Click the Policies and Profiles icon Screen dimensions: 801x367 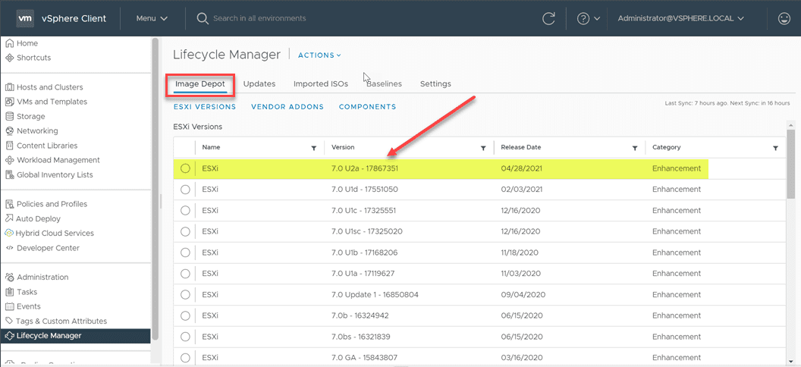tap(9, 204)
